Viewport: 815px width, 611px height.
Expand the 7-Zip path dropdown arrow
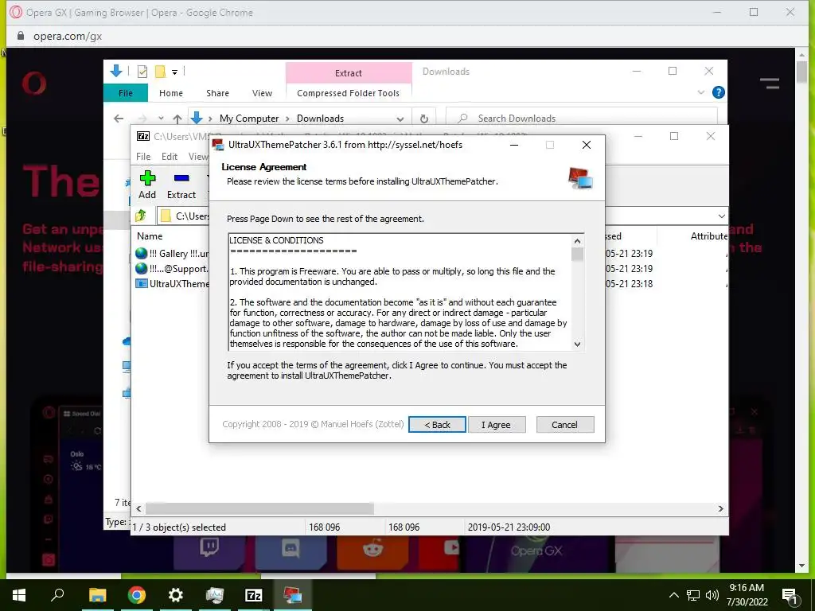pos(721,216)
